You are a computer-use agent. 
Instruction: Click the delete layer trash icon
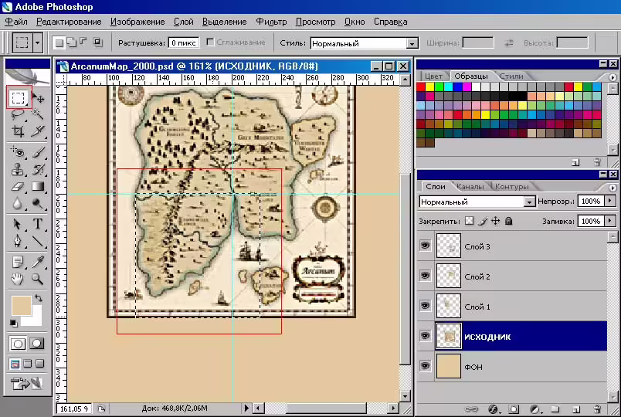click(597, 409)
